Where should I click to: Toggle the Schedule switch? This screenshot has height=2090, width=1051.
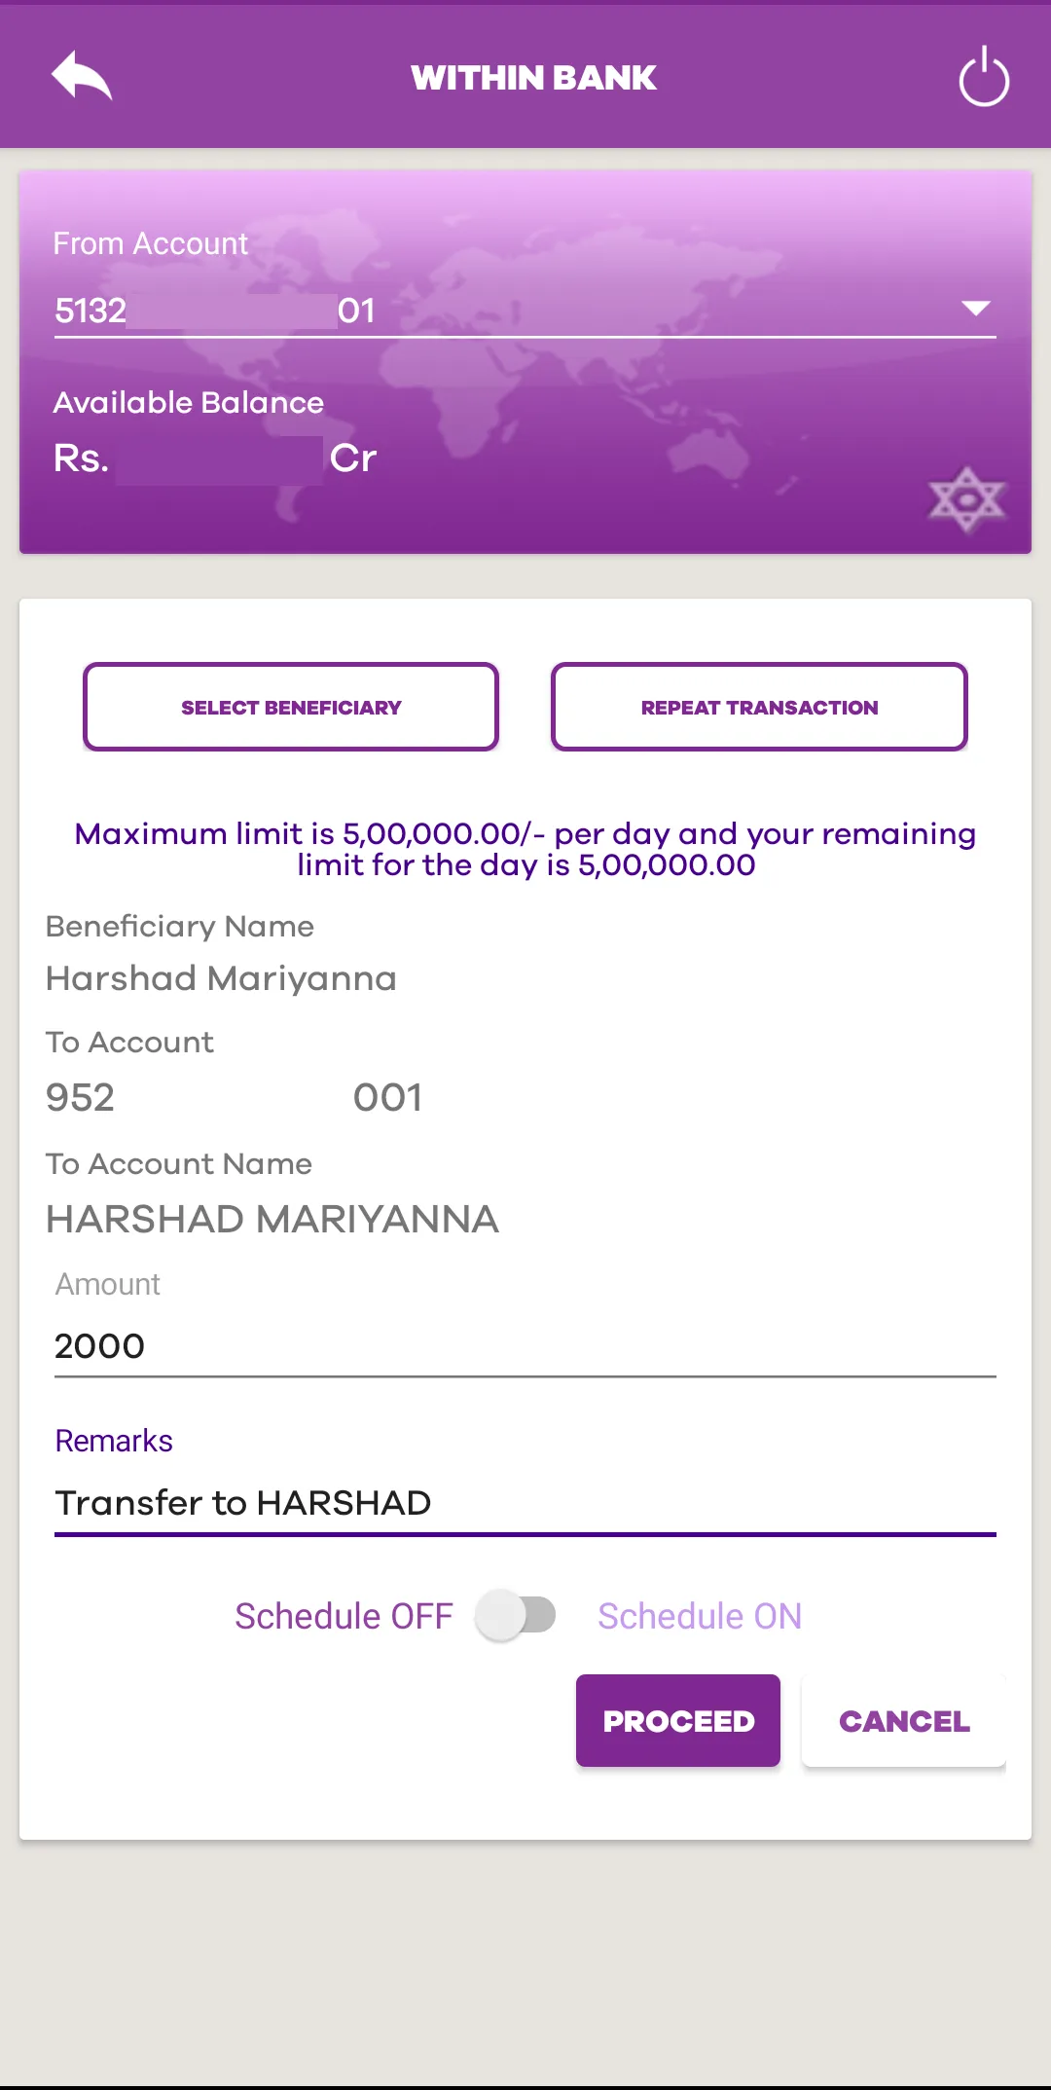[516, 1616]
